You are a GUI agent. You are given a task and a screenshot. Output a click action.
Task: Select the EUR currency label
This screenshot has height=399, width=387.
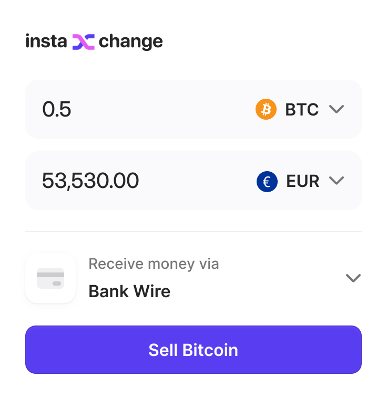pos(303,181)
